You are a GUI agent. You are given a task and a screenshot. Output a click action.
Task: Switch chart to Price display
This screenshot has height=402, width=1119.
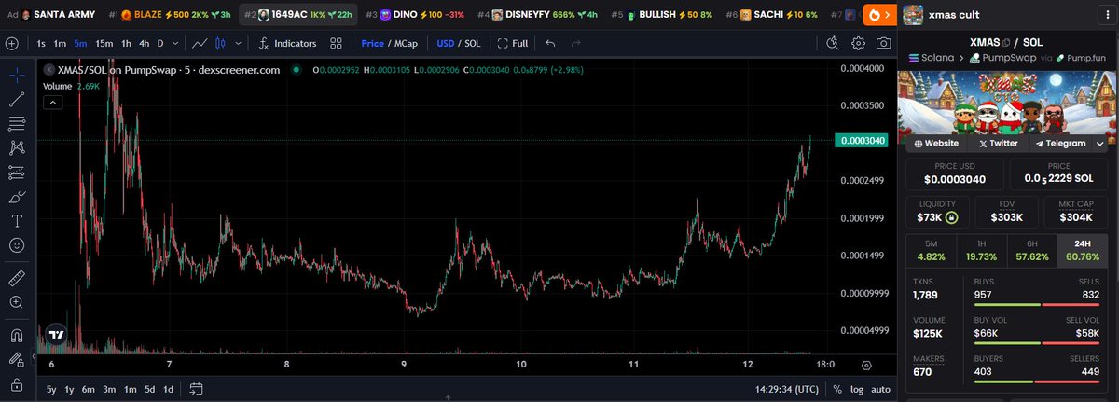[372, 43]
